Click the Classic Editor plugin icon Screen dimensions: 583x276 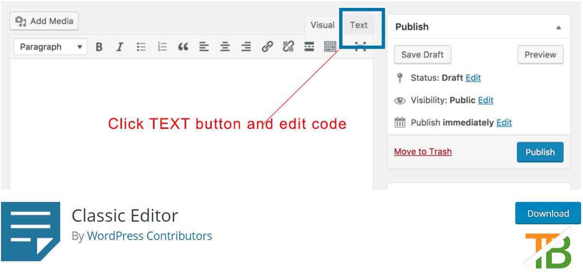pos(30,232)
